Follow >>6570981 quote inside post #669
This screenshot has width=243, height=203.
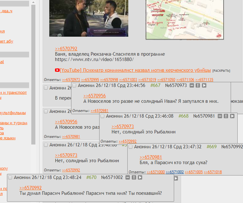pyautogui.click(x=151, y=157)
